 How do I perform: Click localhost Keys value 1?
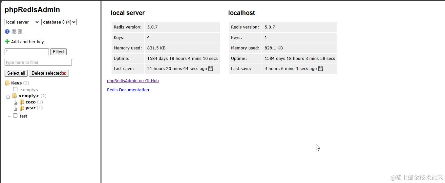(x=266, y=37)
